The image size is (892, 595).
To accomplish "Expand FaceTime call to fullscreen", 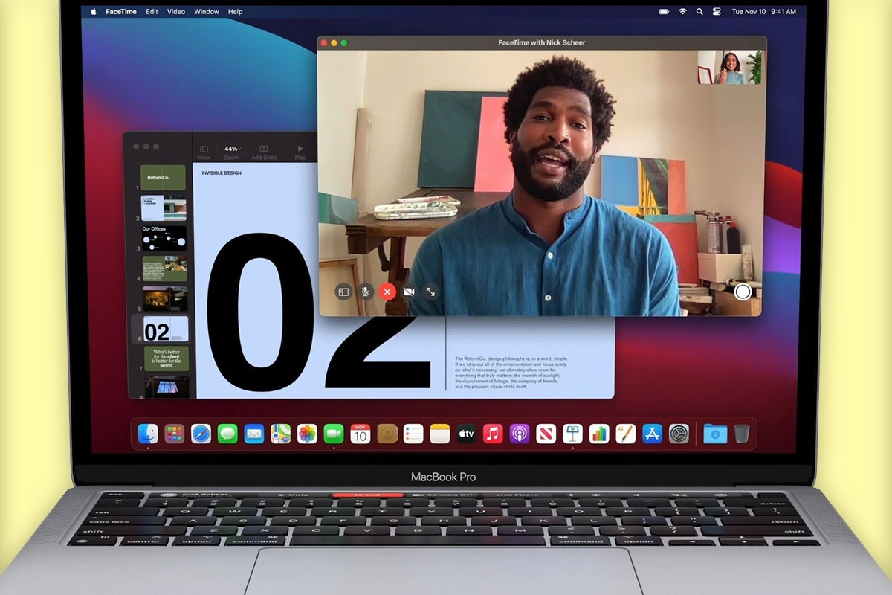I will coord(431,292).
